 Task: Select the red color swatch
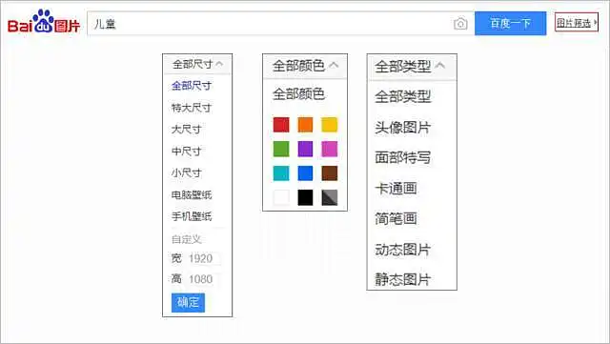[x=281, y=125]
